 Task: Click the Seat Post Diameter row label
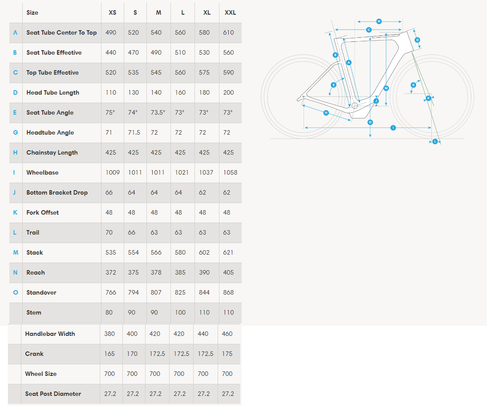(x=53, y=394)
